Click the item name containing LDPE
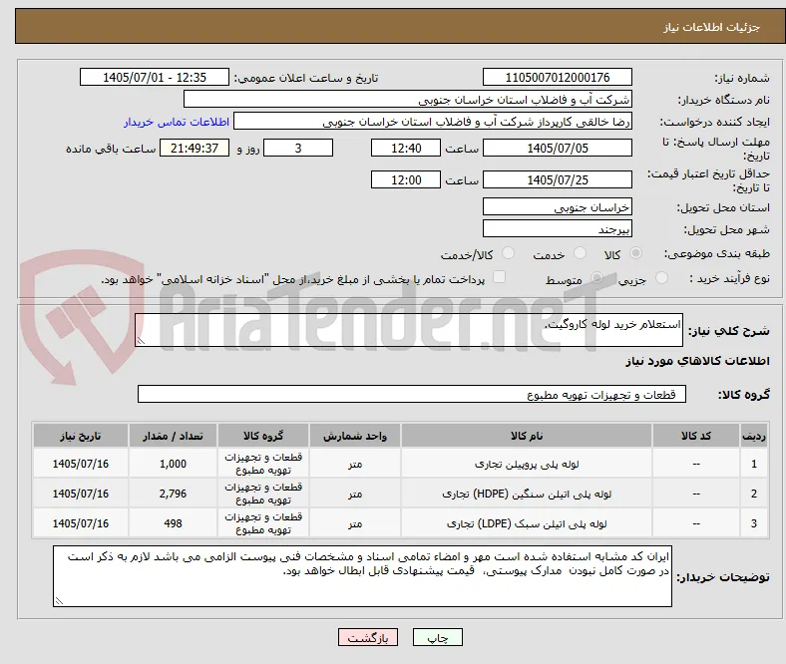The width and height of the screenshot is (786, 664). click(527, 523)
